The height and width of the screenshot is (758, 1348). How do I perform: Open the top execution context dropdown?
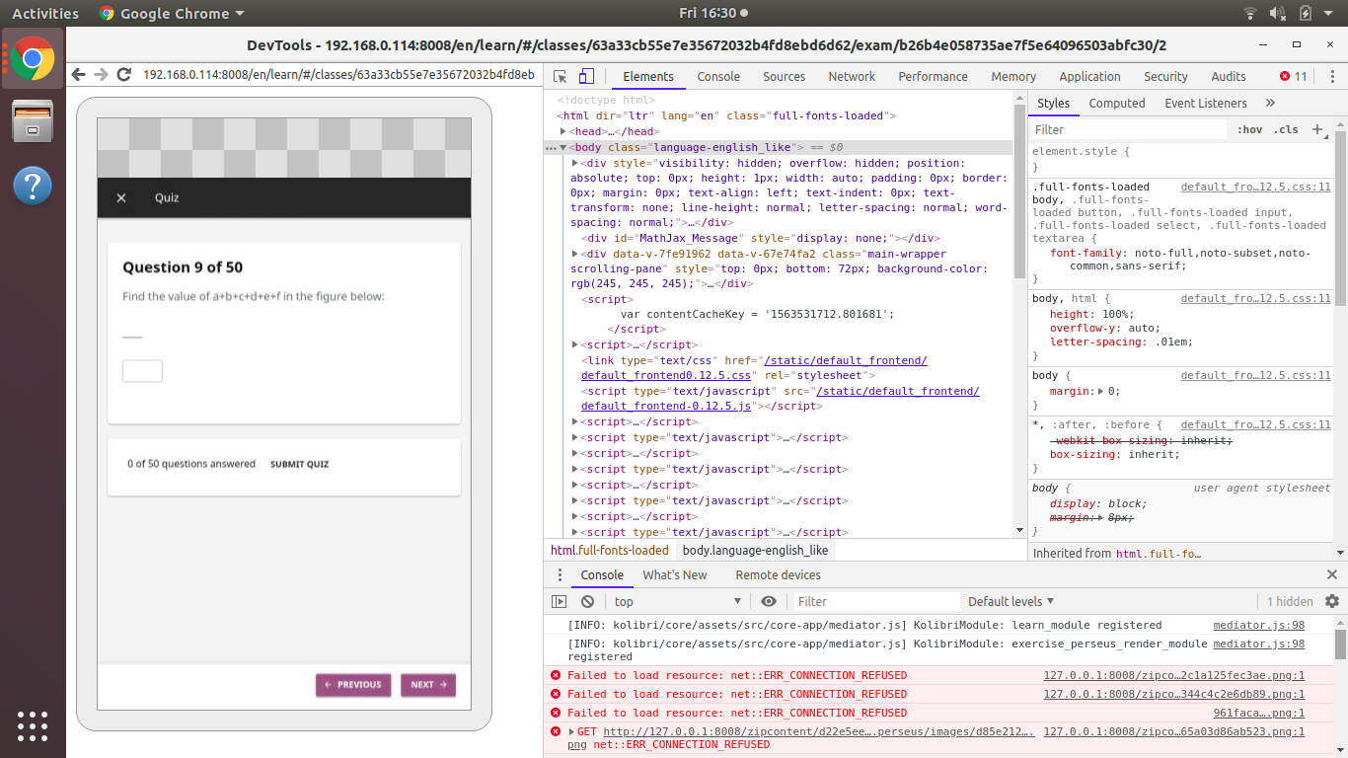point(677,601)
